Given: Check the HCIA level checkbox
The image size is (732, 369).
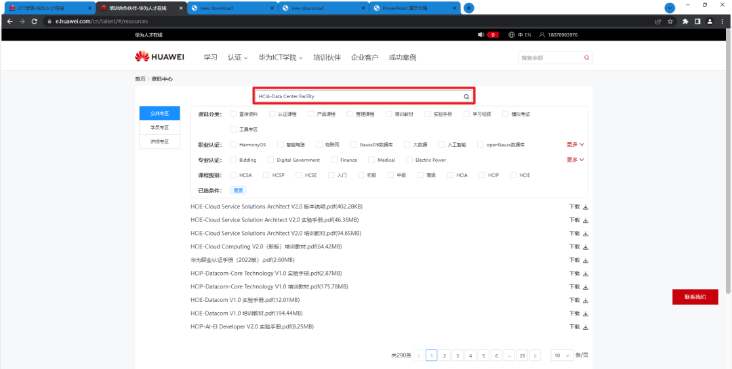Looking at the screenshot, I should (450, 175).
